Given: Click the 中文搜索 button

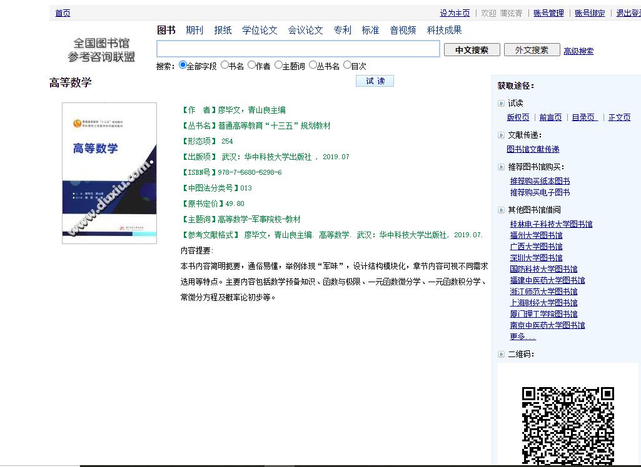Looking at the screenshot, I should 472,49.
